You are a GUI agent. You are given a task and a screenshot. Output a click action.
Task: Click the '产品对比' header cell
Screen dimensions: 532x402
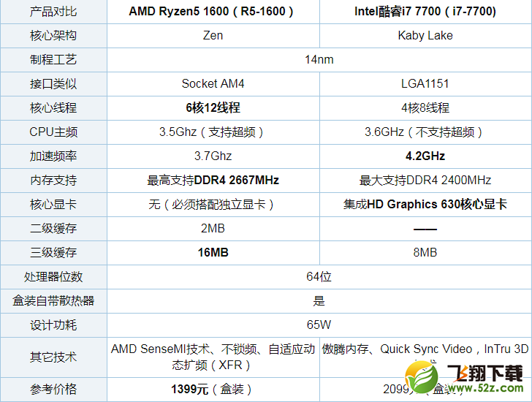coord(53,12)
